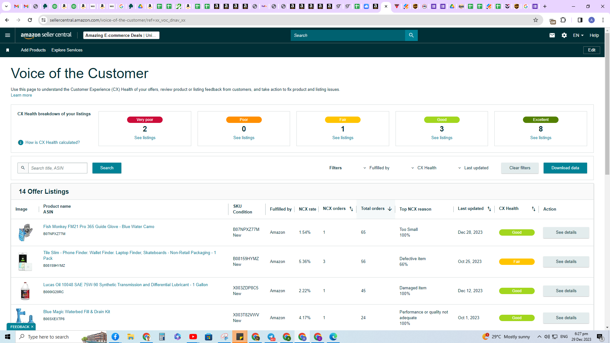Screen dimensions: 610x343
Task: See listings under Very poor
Action: (x=145, y=138)
